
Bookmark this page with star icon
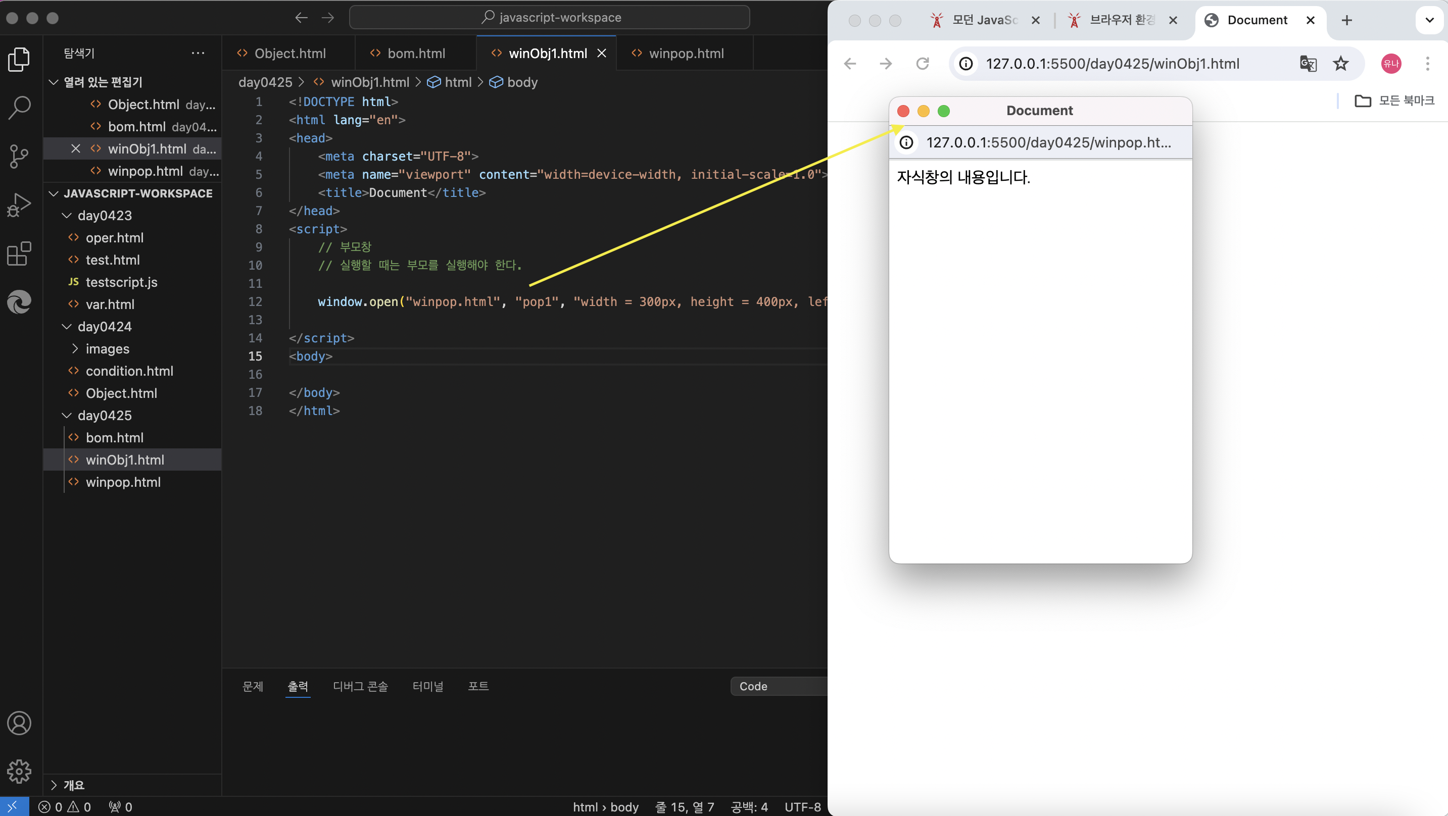click(x=1340, y=64)
